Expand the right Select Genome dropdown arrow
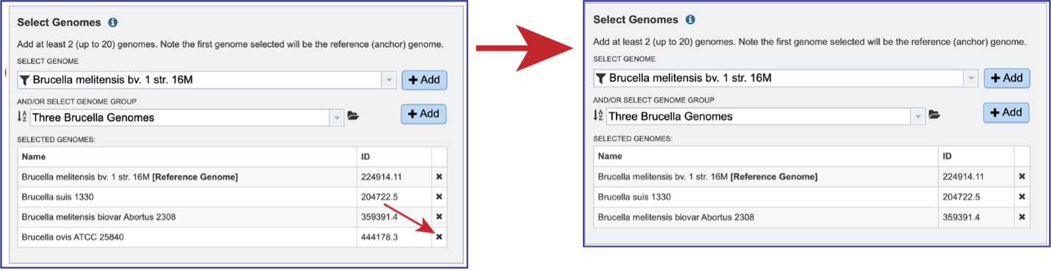The image size is (1051, 271). coord(971,78)
